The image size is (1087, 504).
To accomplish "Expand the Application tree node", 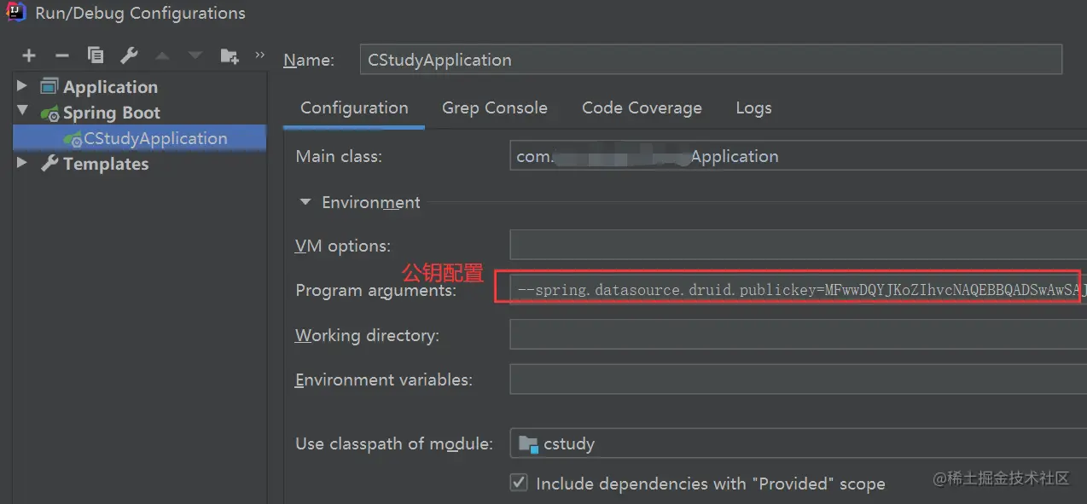I will click(22, 86).
